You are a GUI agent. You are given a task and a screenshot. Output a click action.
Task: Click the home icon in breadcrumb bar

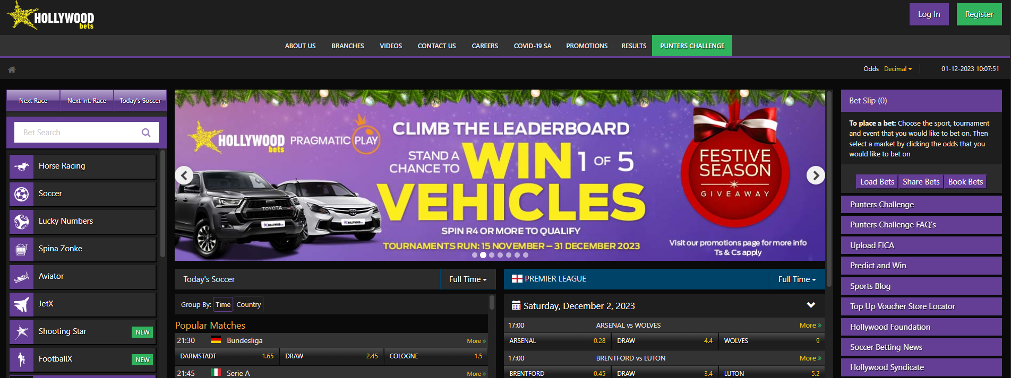point(12,69)
